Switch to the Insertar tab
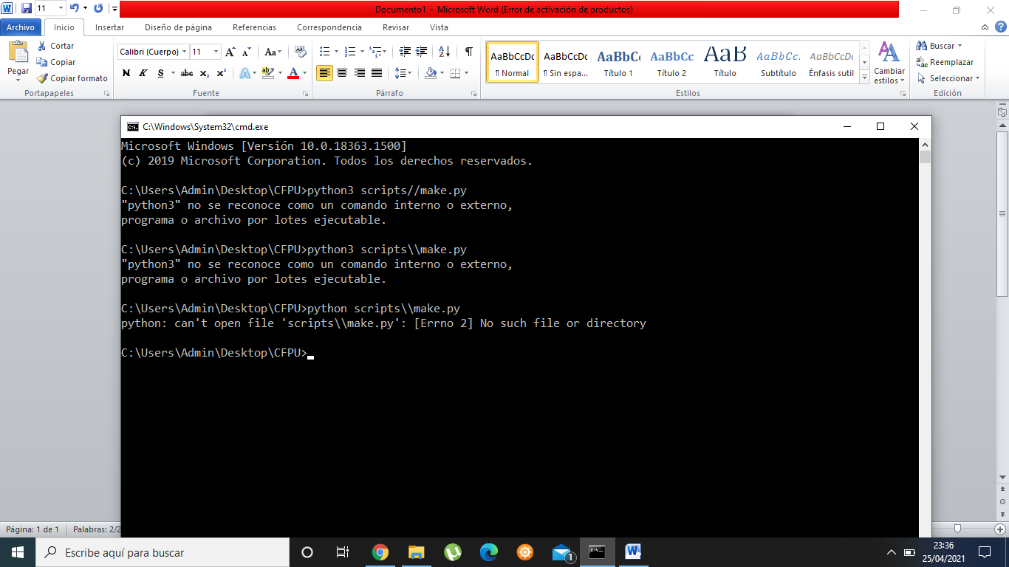This screenshot has height=567, width=1009. pyautogui.click(x=109, y=27)
